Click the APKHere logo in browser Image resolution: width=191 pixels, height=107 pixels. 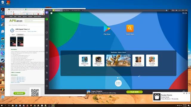click(16, 21)
